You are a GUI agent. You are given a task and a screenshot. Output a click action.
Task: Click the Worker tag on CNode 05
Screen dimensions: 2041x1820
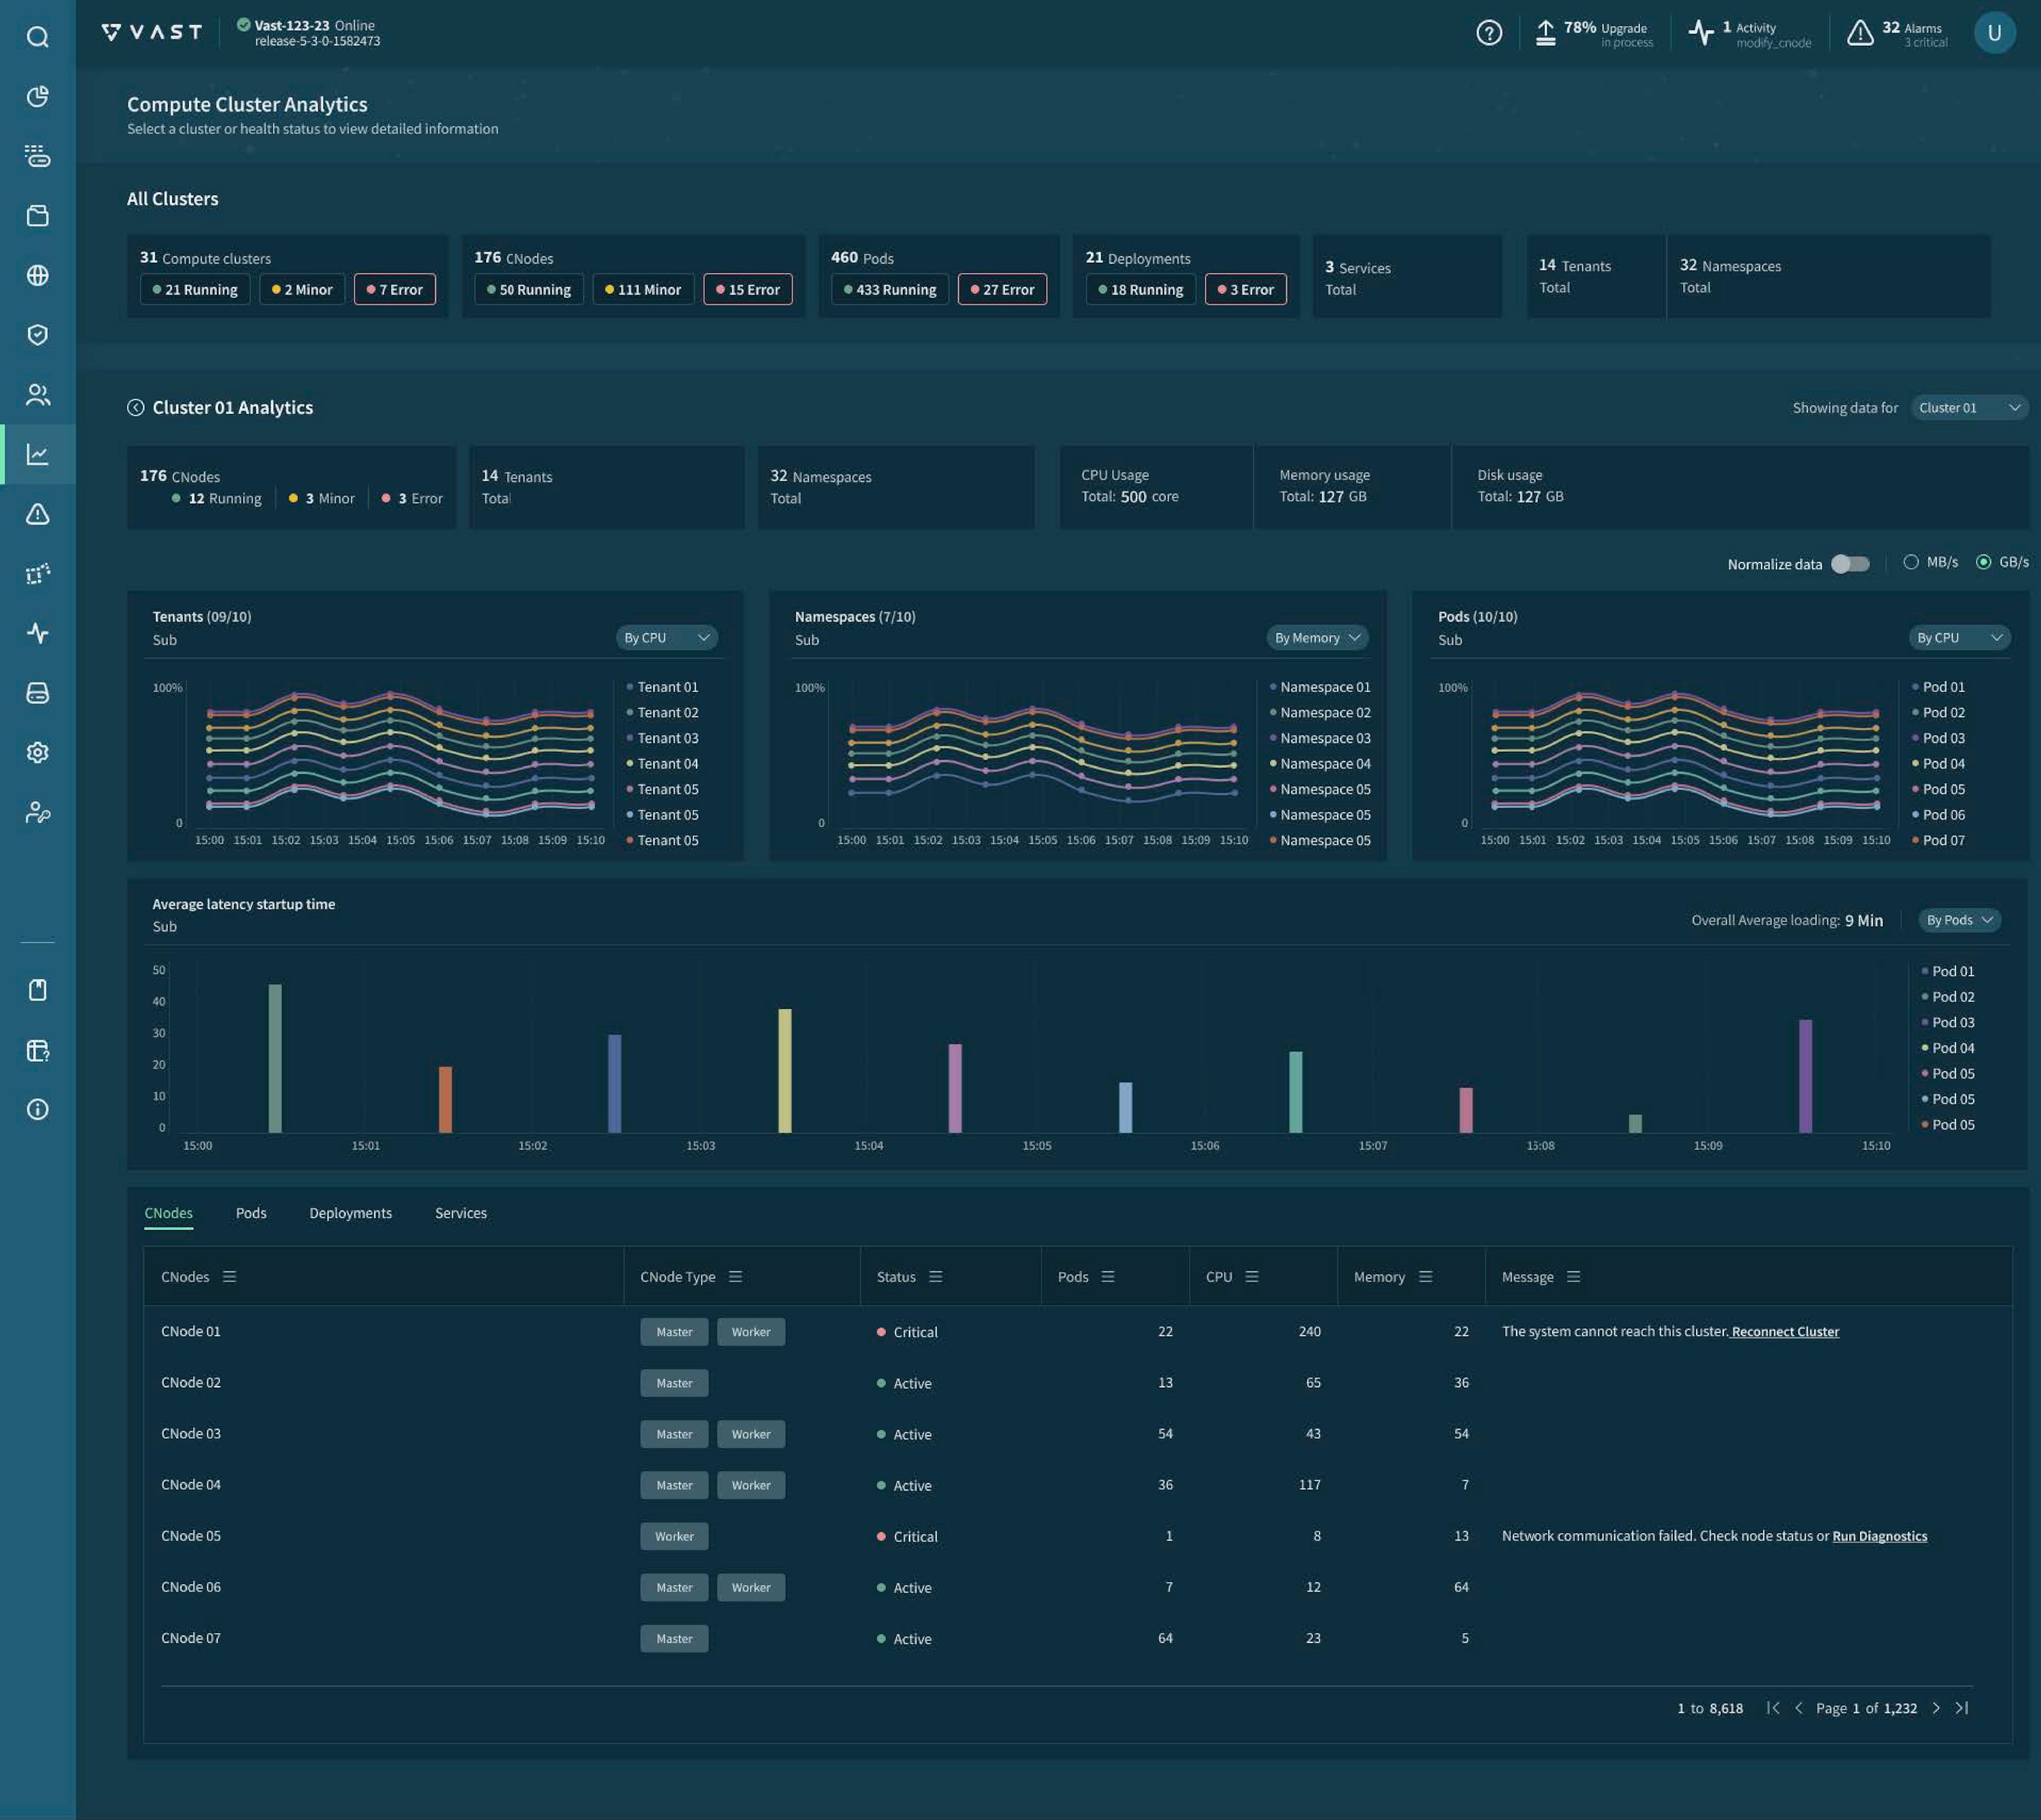point(675,1536)
